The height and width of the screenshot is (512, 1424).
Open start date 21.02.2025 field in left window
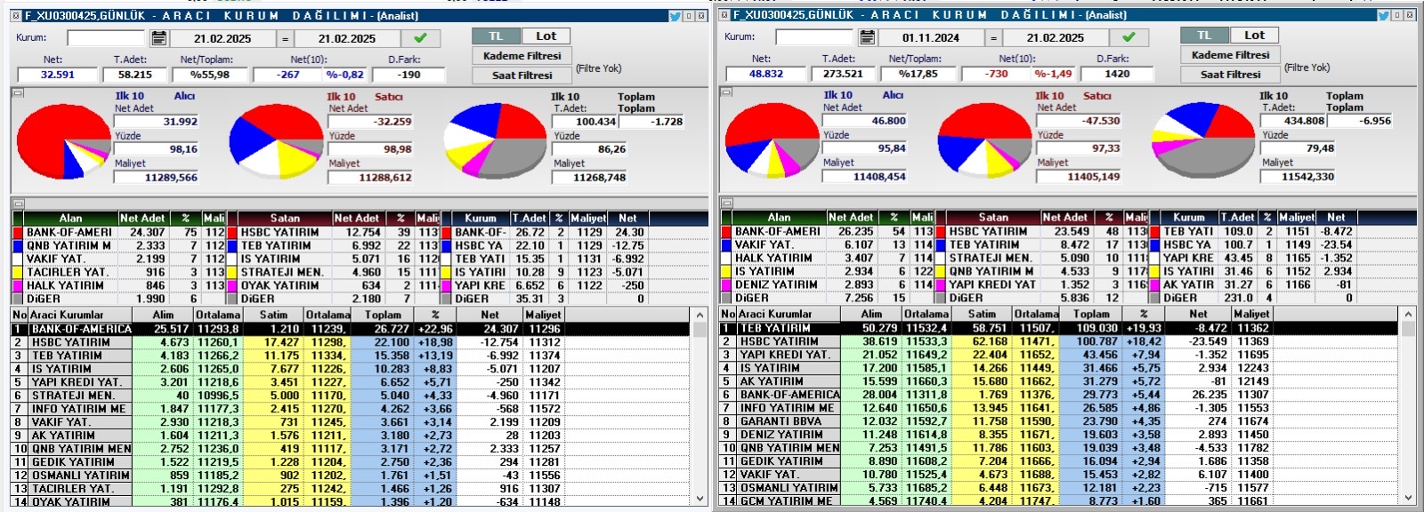pyautogui.click(x=222, y=38)
